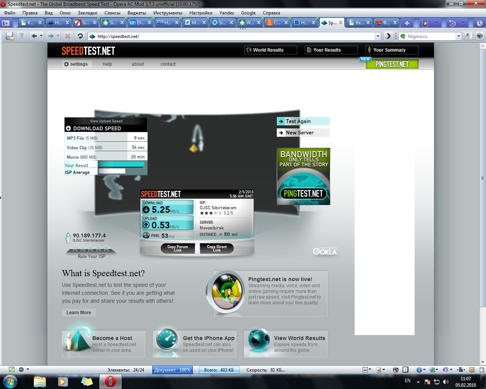Expand the address bar history dropdown
The width and height of the screenshot is (486, 389).
(x=378, y=36)
